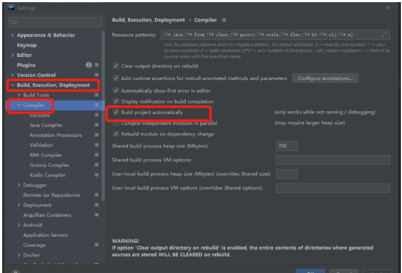Open Plugins settings page
Image resolution: width=402 pixels, height=273 pixels.
26,65
